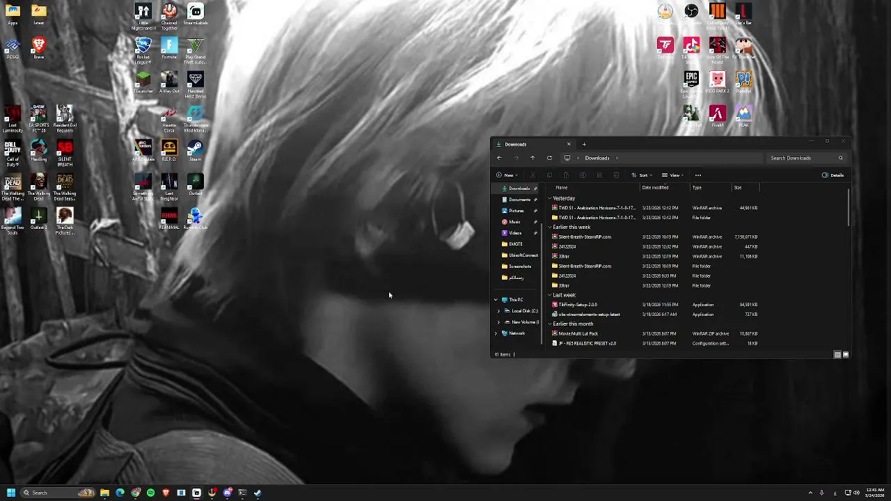
Task: Select the FiveM desktop shortcut
Action: coord(718,116)
